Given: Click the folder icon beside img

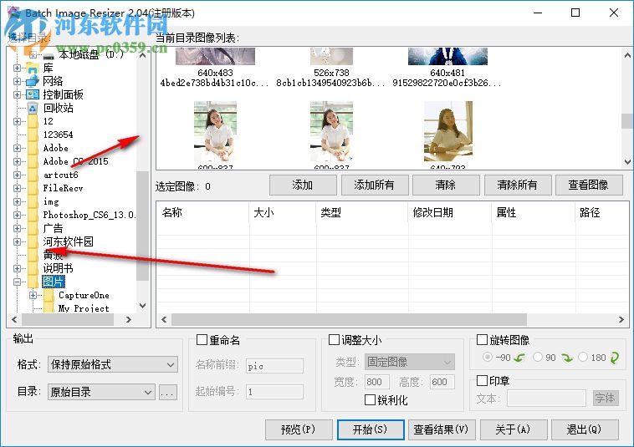Looking at the screenshot, I should click(33, 201).
